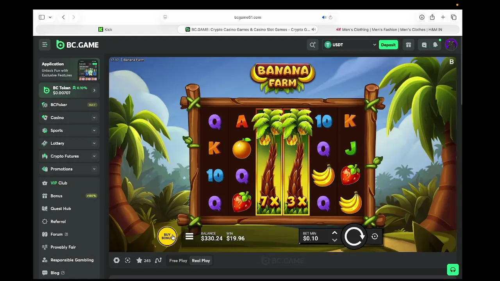Open VIP Club page
Screen dimensions: 500x281
click(x=69, y=183)
